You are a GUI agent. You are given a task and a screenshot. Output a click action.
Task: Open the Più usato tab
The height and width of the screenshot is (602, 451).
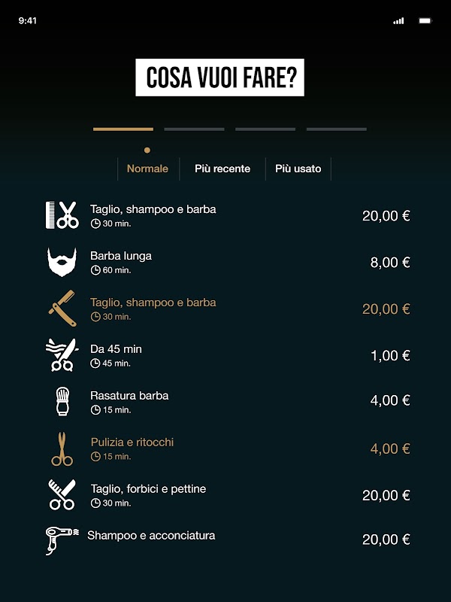(x=298, y=169)
